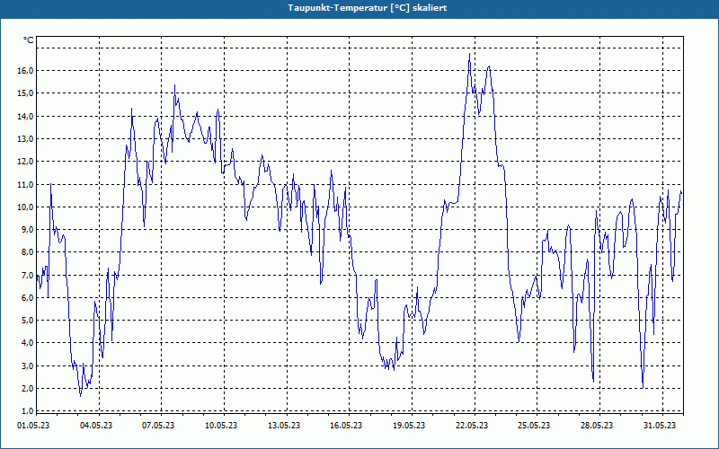Click the 10.05.23 date label
719x449 pixels.
tap(221, 426)
